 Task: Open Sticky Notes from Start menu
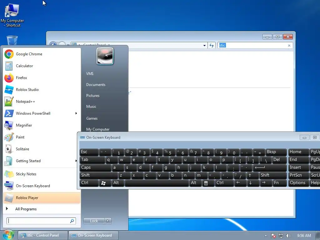tap(42, 174)
